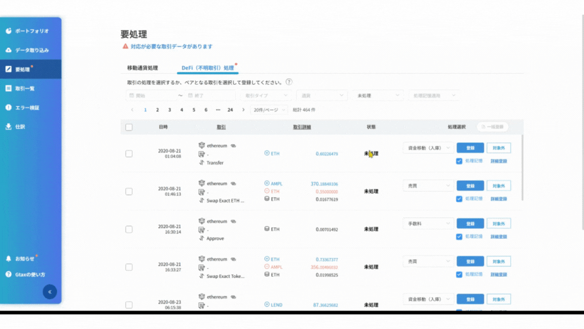The image size is (584, 329).
Task: Click the お知らせ bell icon
Action: (x=9, y=258)
